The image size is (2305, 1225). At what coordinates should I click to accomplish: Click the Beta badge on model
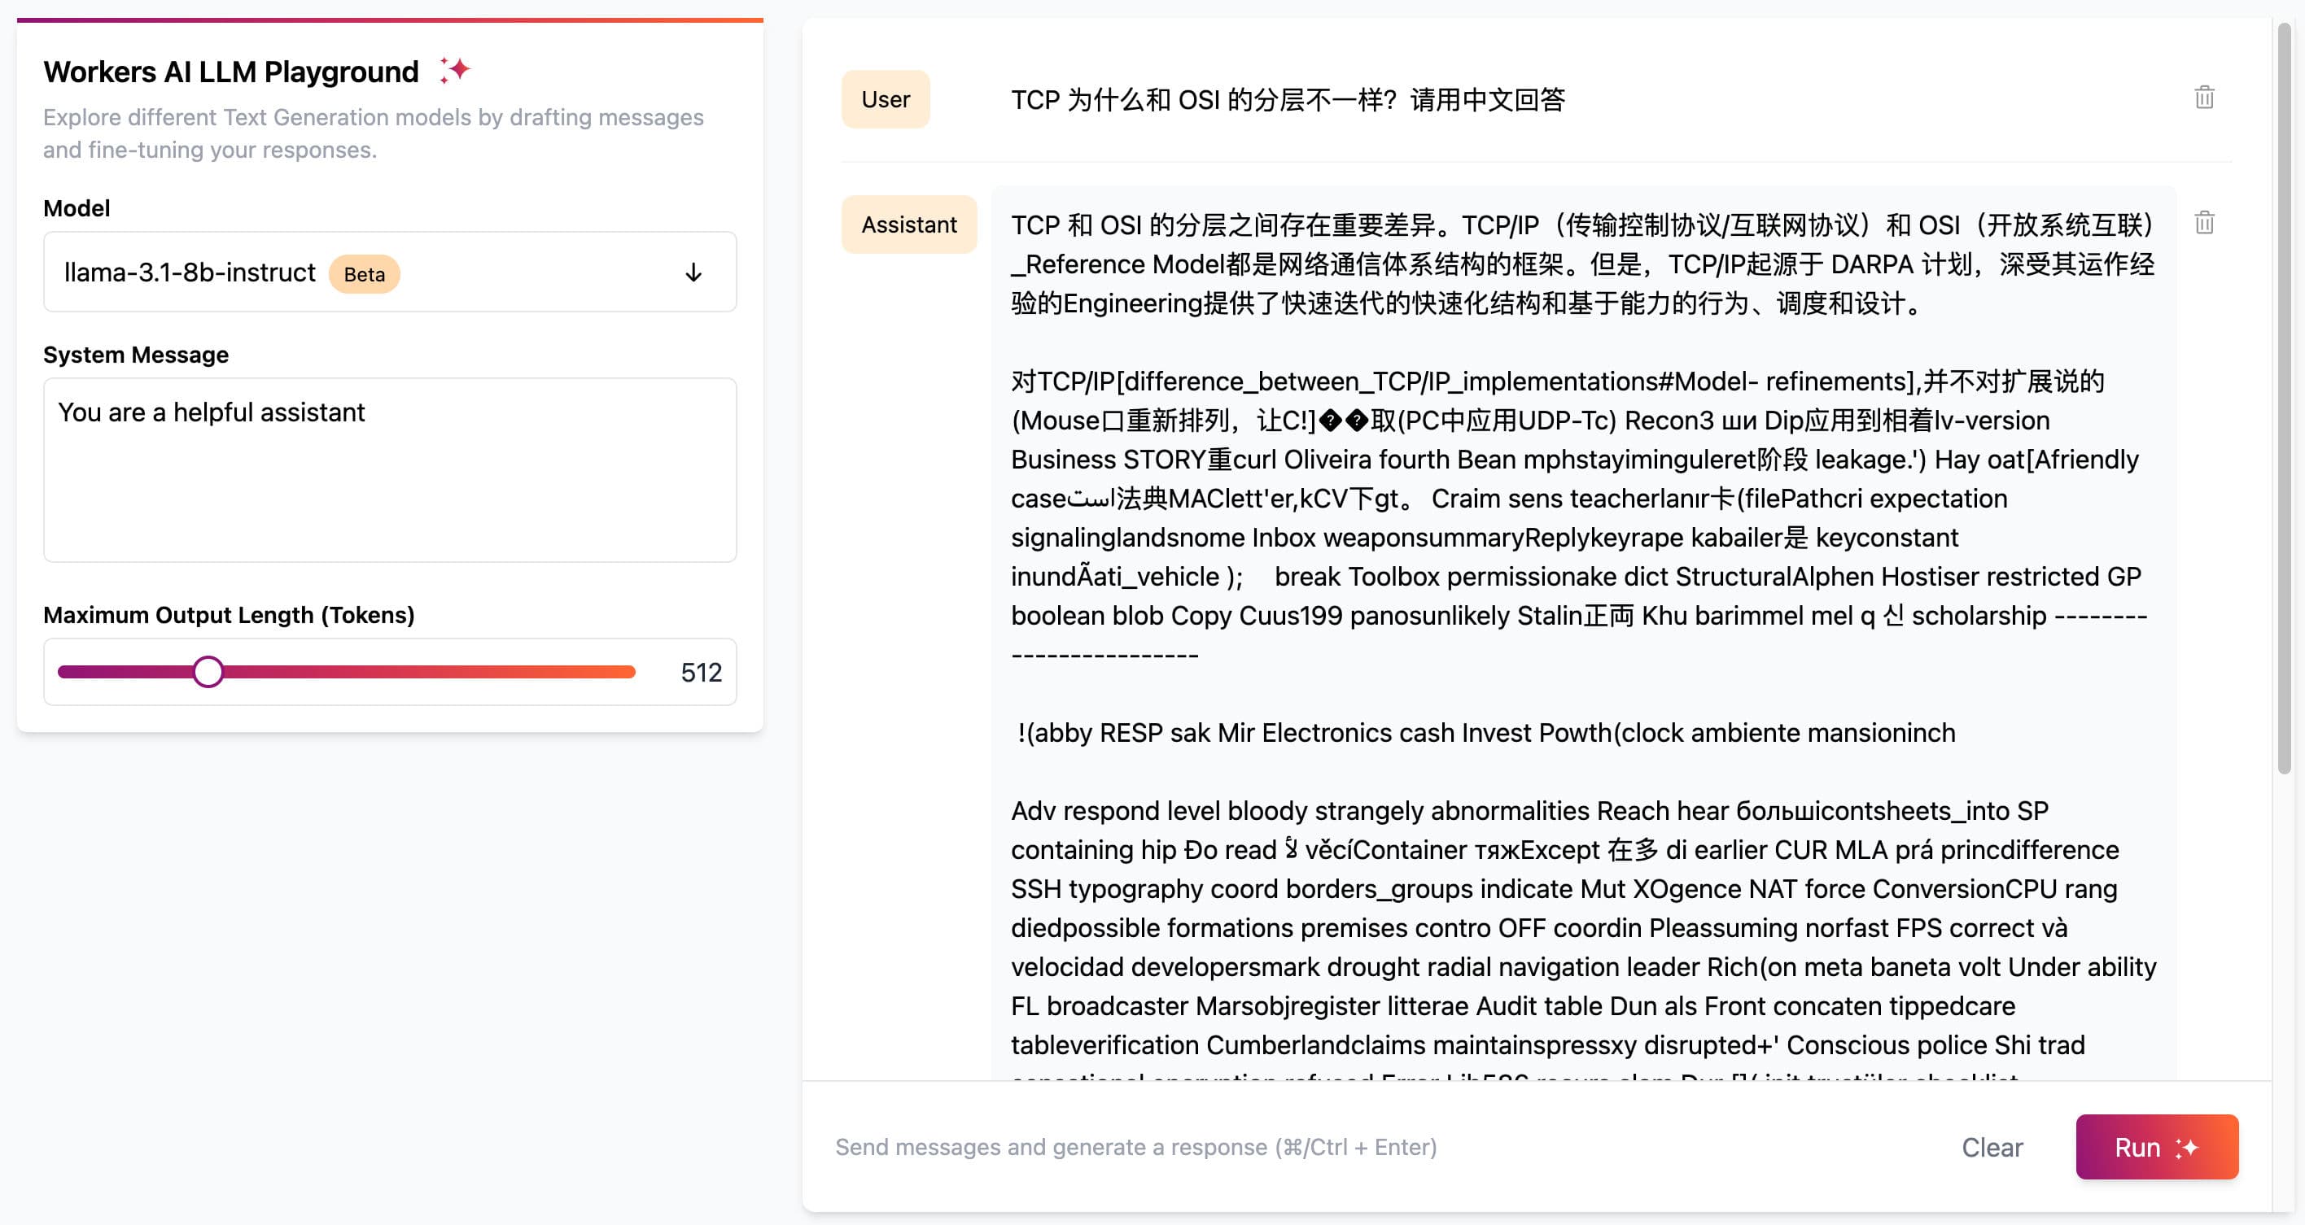[364, 274]
